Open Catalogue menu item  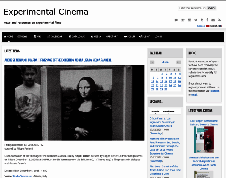coord(77,36)
